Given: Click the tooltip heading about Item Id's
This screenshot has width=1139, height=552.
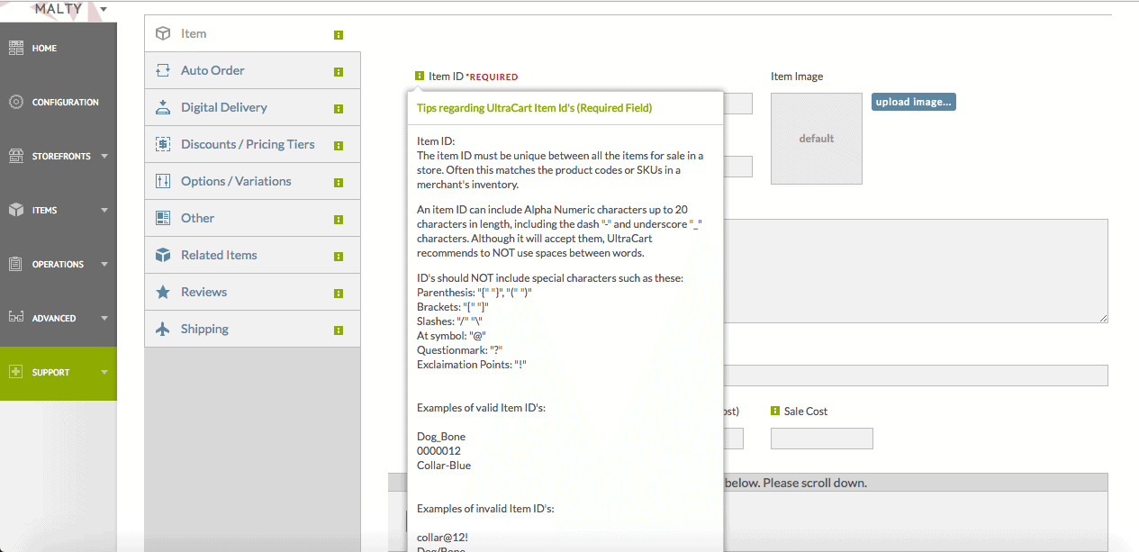Looking at the screenshot, I should pos(535,108).
